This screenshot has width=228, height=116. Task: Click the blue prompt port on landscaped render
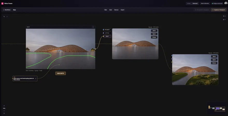172,55
